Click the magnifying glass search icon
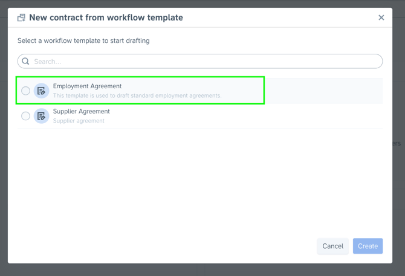Screen dimensions: 405x276 tap(25, 61)
